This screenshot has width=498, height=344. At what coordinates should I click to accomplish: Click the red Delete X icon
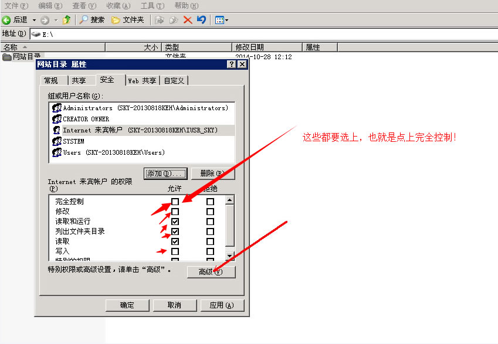pyautogui.click(x=188, y=21)
